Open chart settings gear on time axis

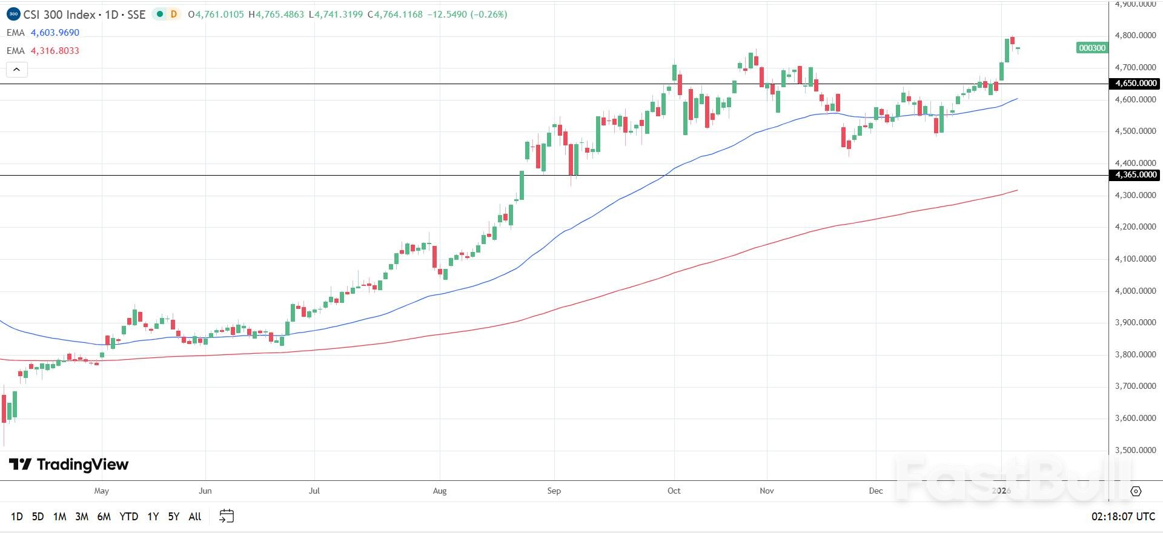click(x=1136, y=491)
